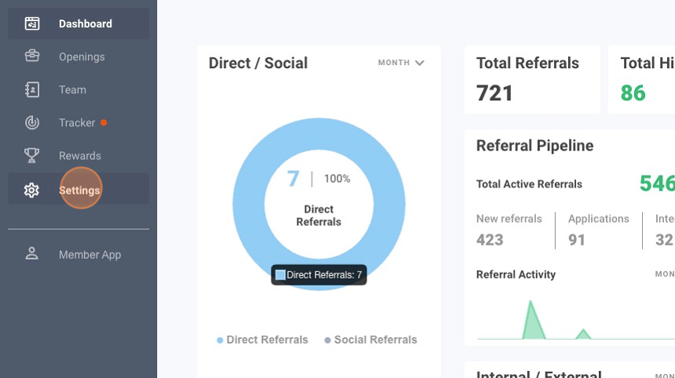Click the Member App person icon
Screen dimensions: 675x378
click(x=32, y=254)
